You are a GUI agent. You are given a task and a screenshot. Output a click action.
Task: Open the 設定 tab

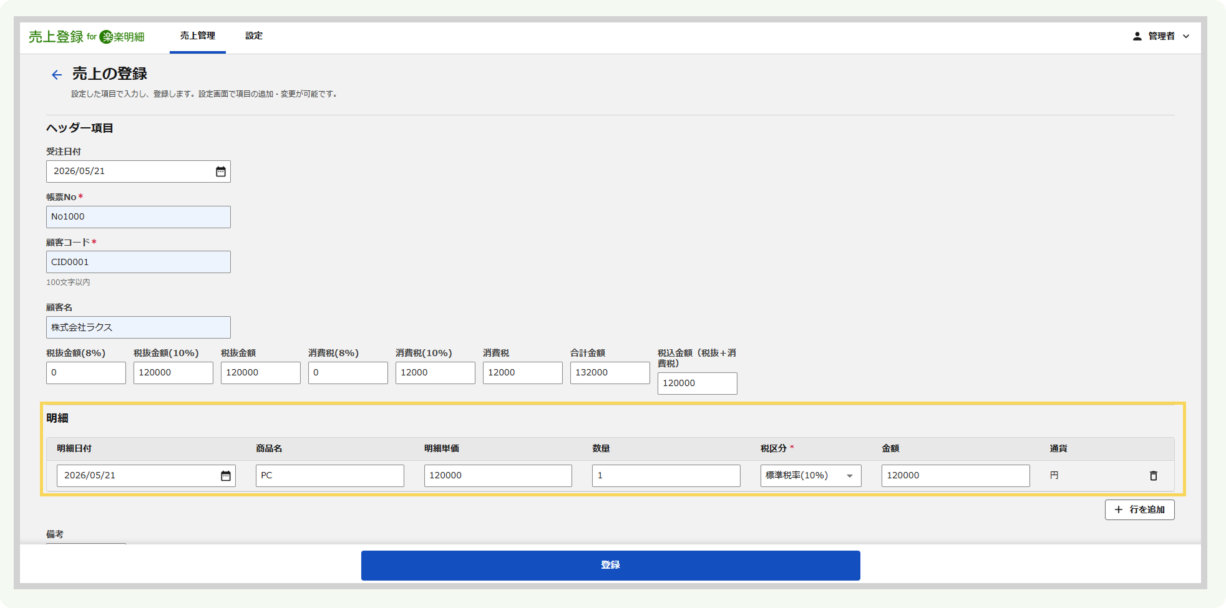254,36
